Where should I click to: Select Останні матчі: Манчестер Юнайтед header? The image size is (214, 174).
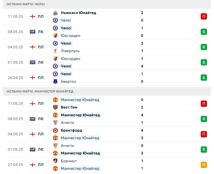(107, 91)
